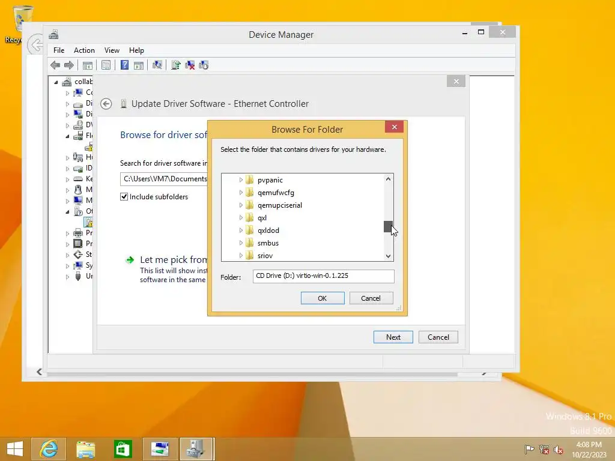Confirm folder selection with OK button
Viewport: 615px width, 461px height.
(323, 298)
